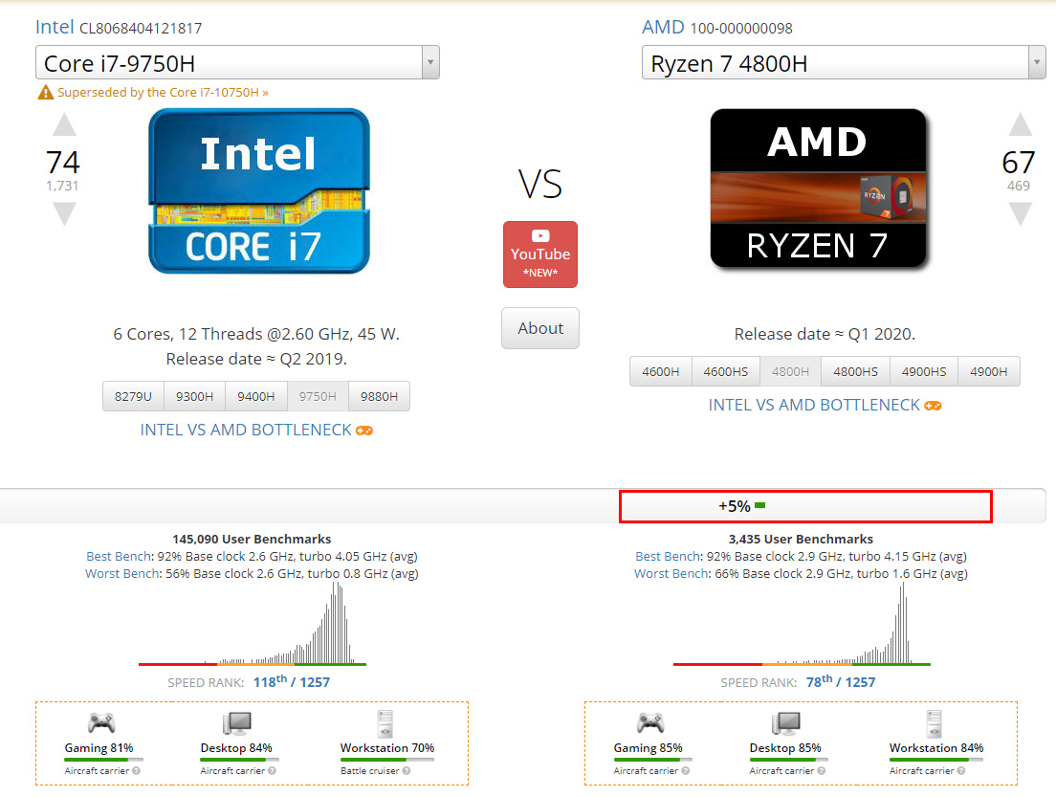Open Intel-side INTEL VS AMD BOTTLENECK link

point(246,430)
